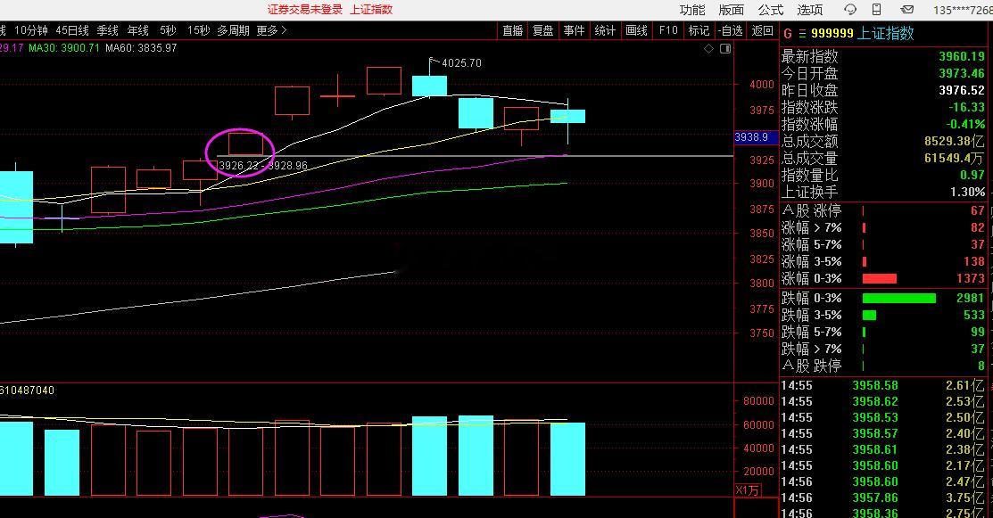Click the last cyan volume bar

pos(567,458)
